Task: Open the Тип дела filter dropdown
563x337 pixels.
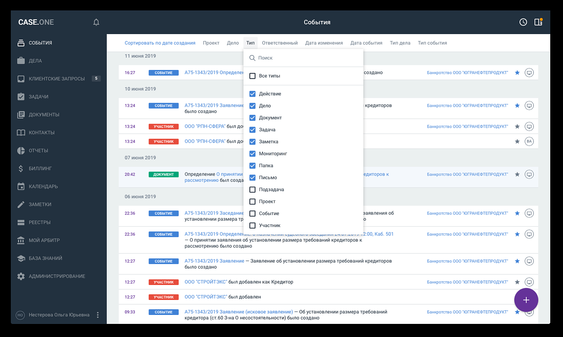Action: coord(400,43)
